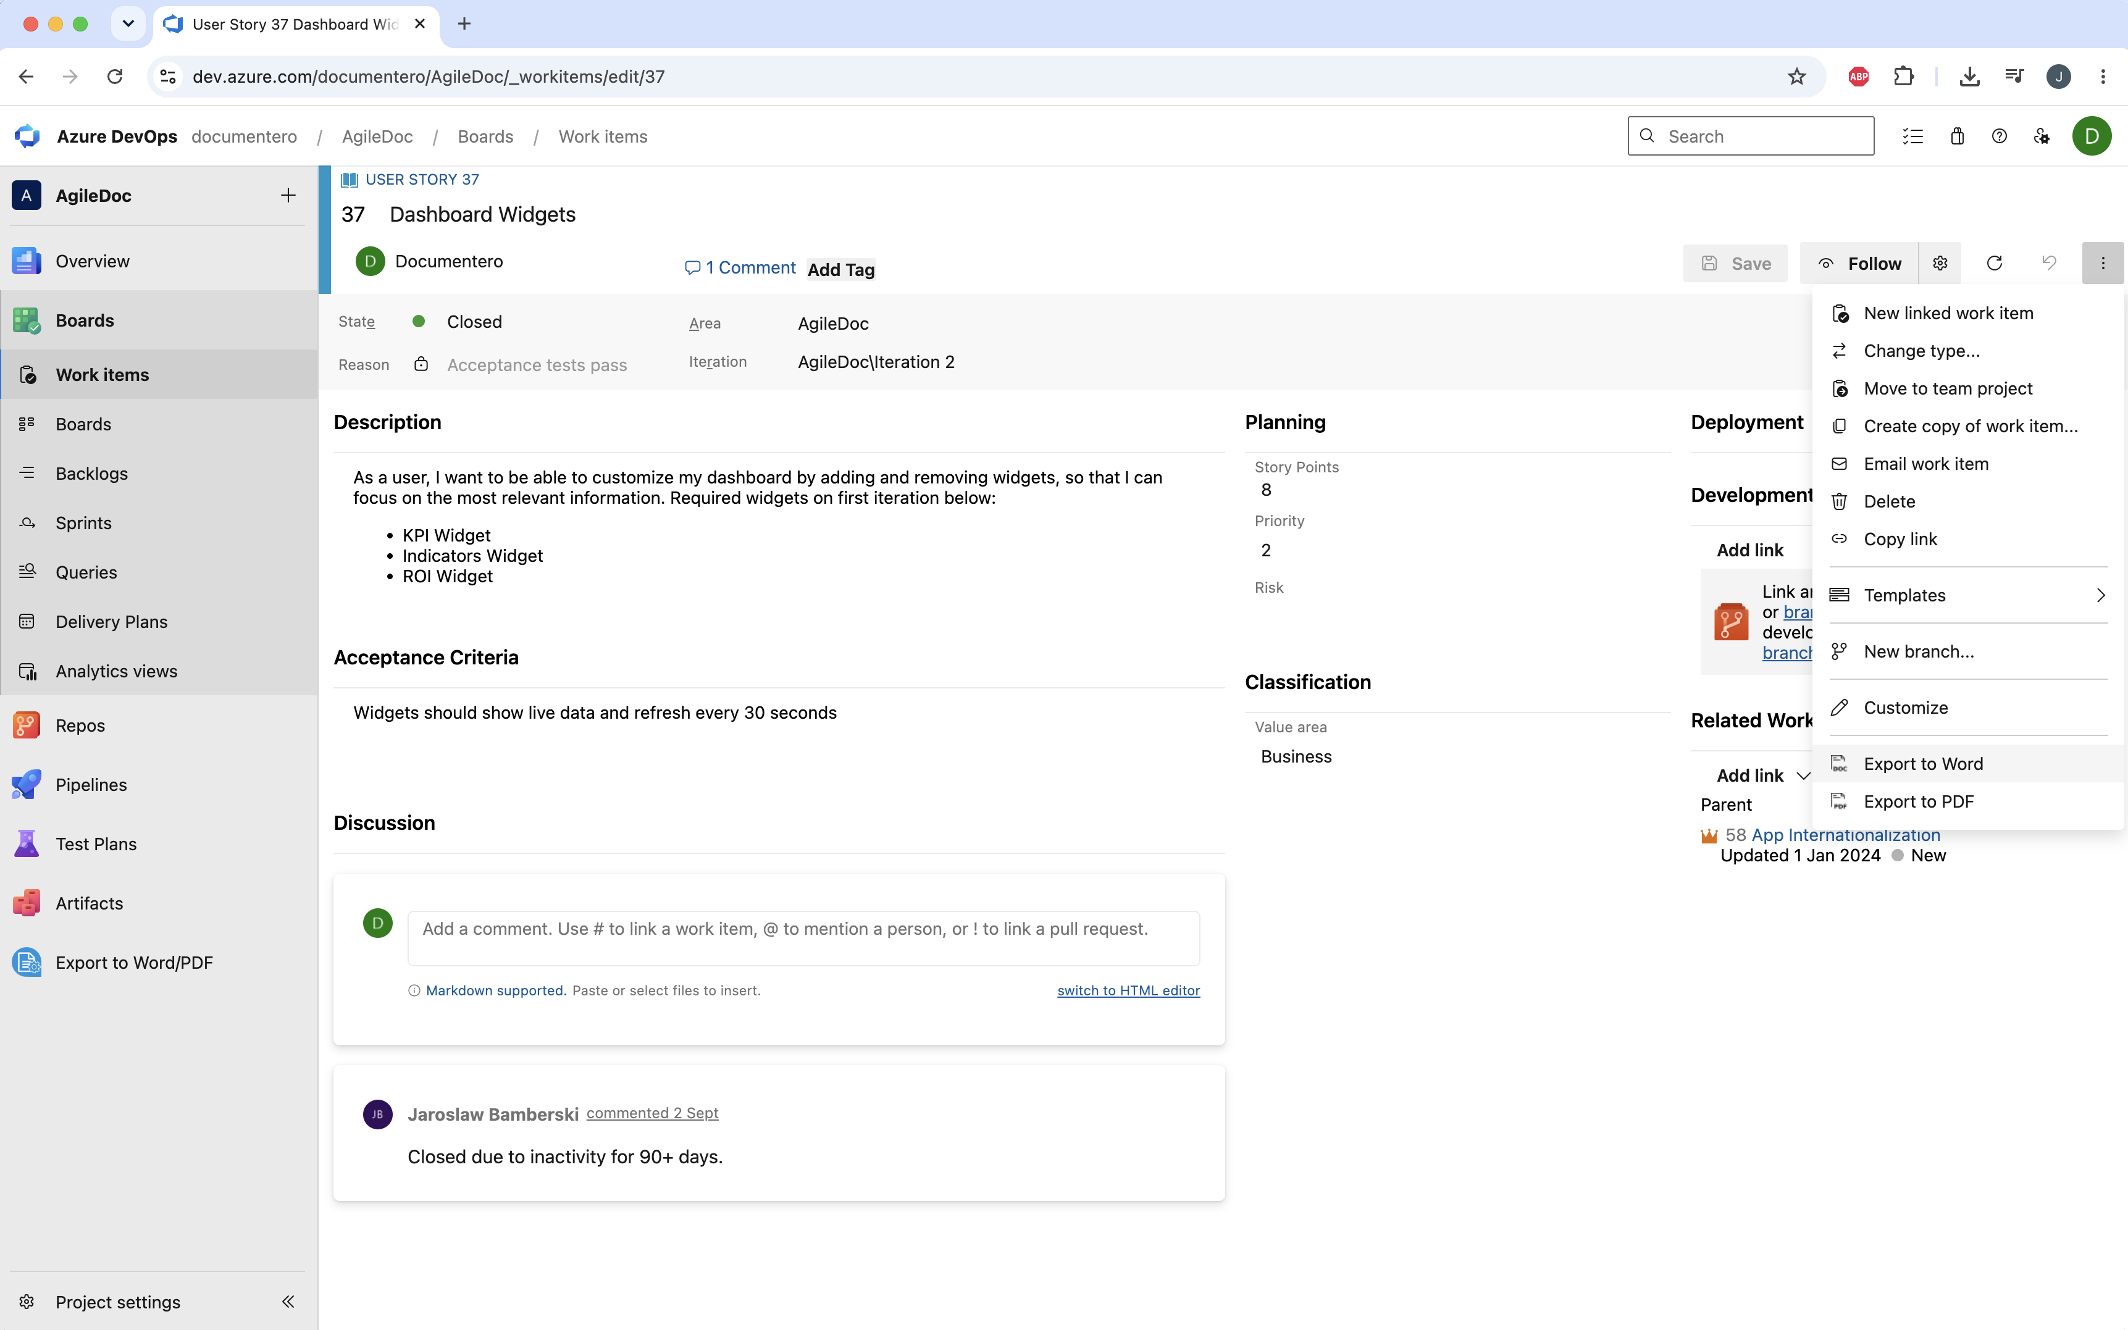Click the Search input field
Image resolution: width=2128 pixels, height=1330 pixels.
[x=1751, y=136]
